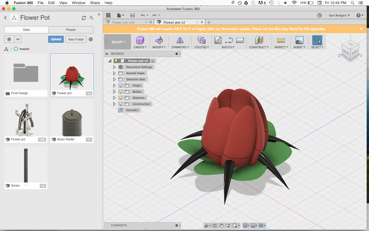This screenshot has width=369, height=231.
Task: Click the ViewCube front face
Action: (346, 53)
